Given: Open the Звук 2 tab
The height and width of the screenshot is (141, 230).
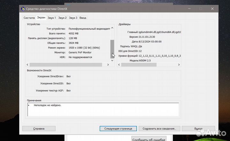Looking at the screenshot, I should [x=62, y=18].
